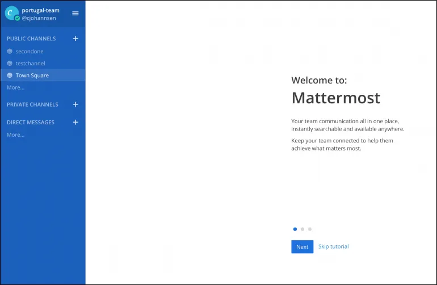This screenshot has width=437, height=285.
Task: Show more public channels
Action: click(x=16, y=87)
